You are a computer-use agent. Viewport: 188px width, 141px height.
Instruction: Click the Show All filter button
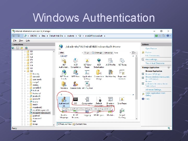[x=97, y=53]
